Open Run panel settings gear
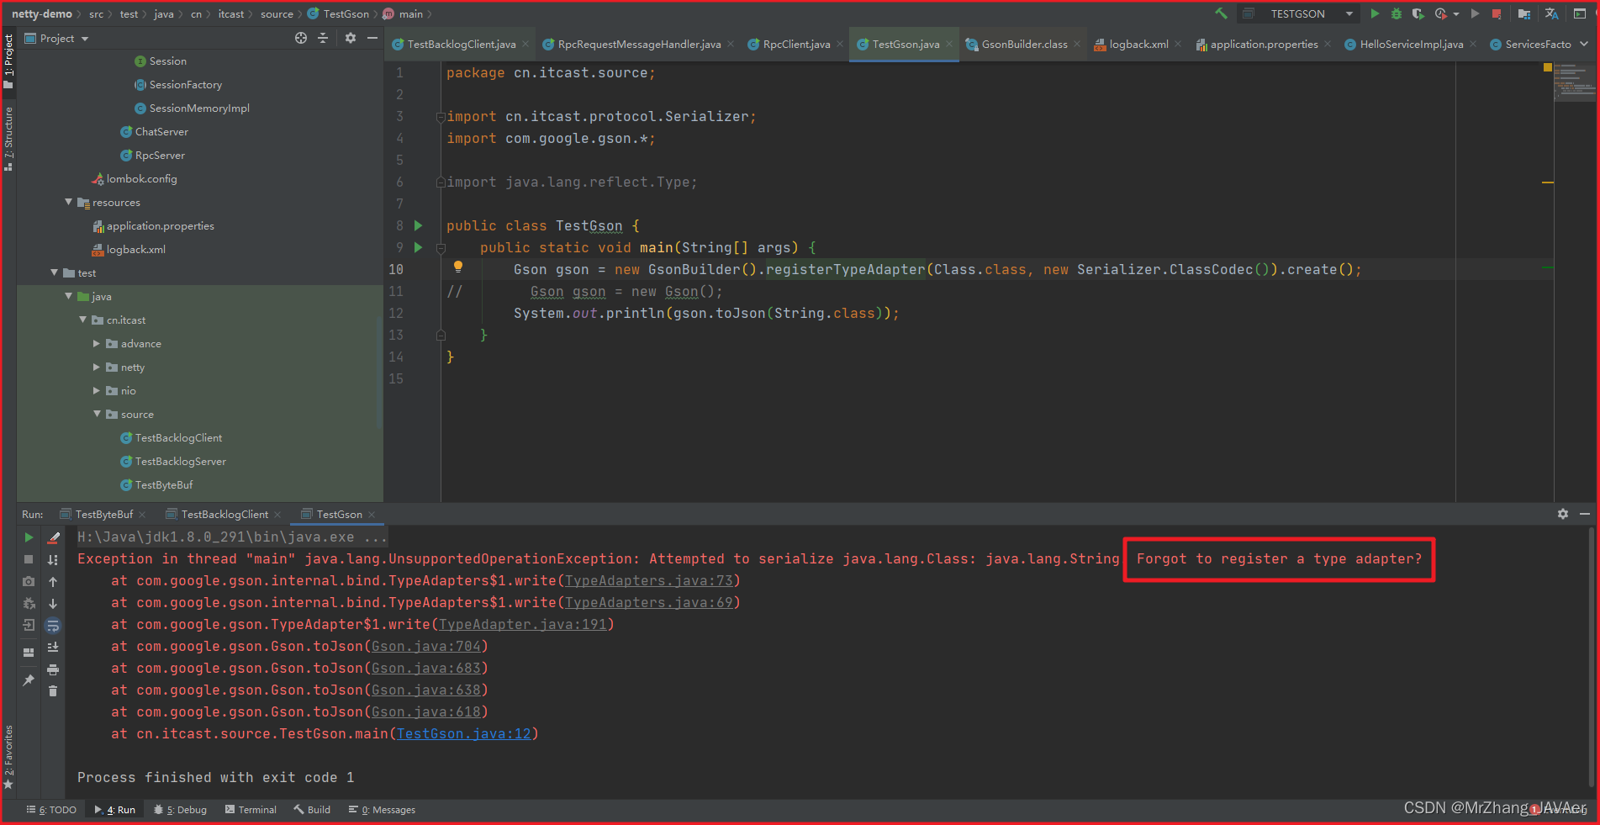Viewport: 1600px width, 825px height. tap(1563, 514)
